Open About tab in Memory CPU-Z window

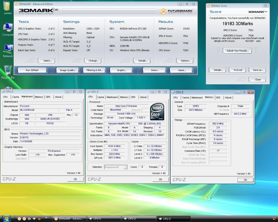tap(228, 98)
